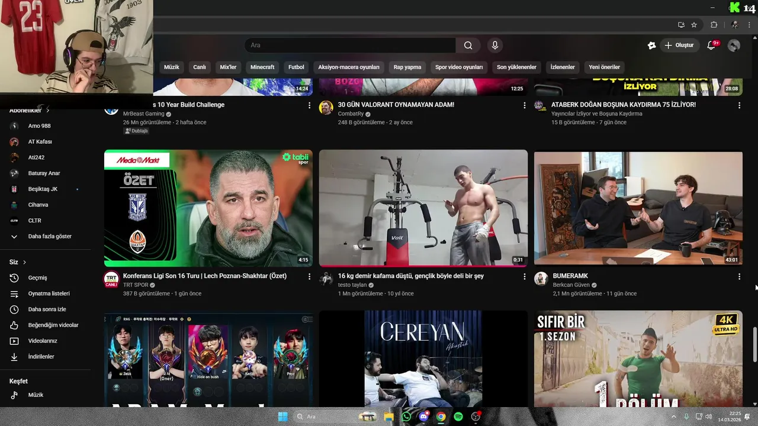Image resolution: width=758 pixels, height=426 pixels.
Task: Open options for 30 GÜN VALORANT video
Action: [x=524, y=105]
